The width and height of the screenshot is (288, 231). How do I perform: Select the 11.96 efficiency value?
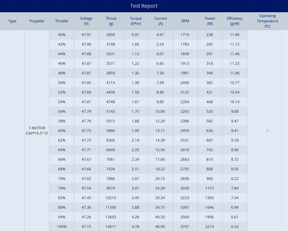tap(234, 35)
